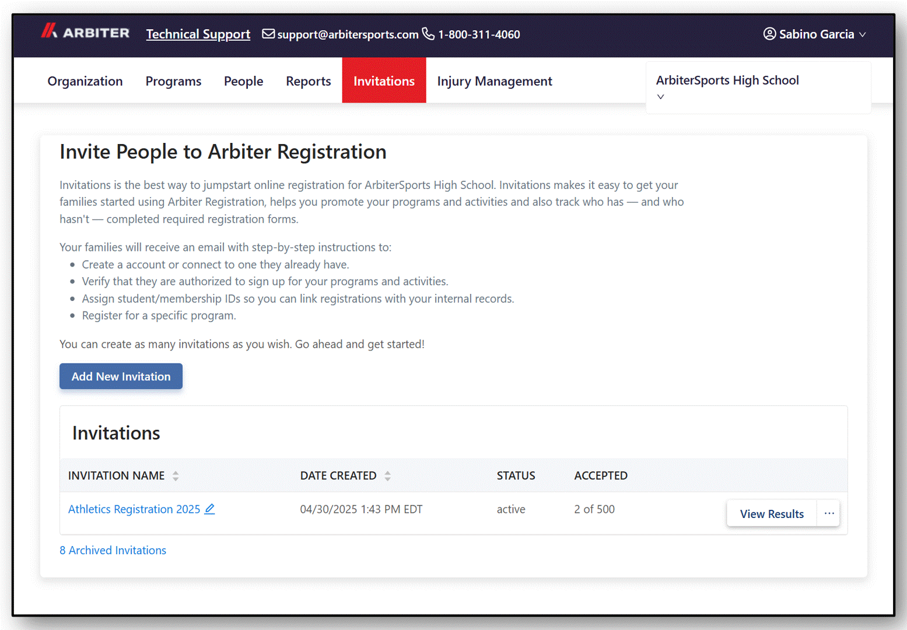Sort by Date Created arrows

(x=387, y=476)
